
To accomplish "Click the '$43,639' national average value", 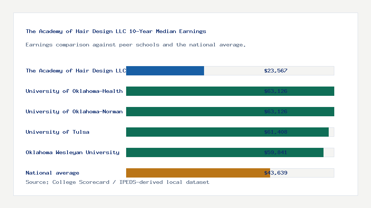I will click(276, 173).
